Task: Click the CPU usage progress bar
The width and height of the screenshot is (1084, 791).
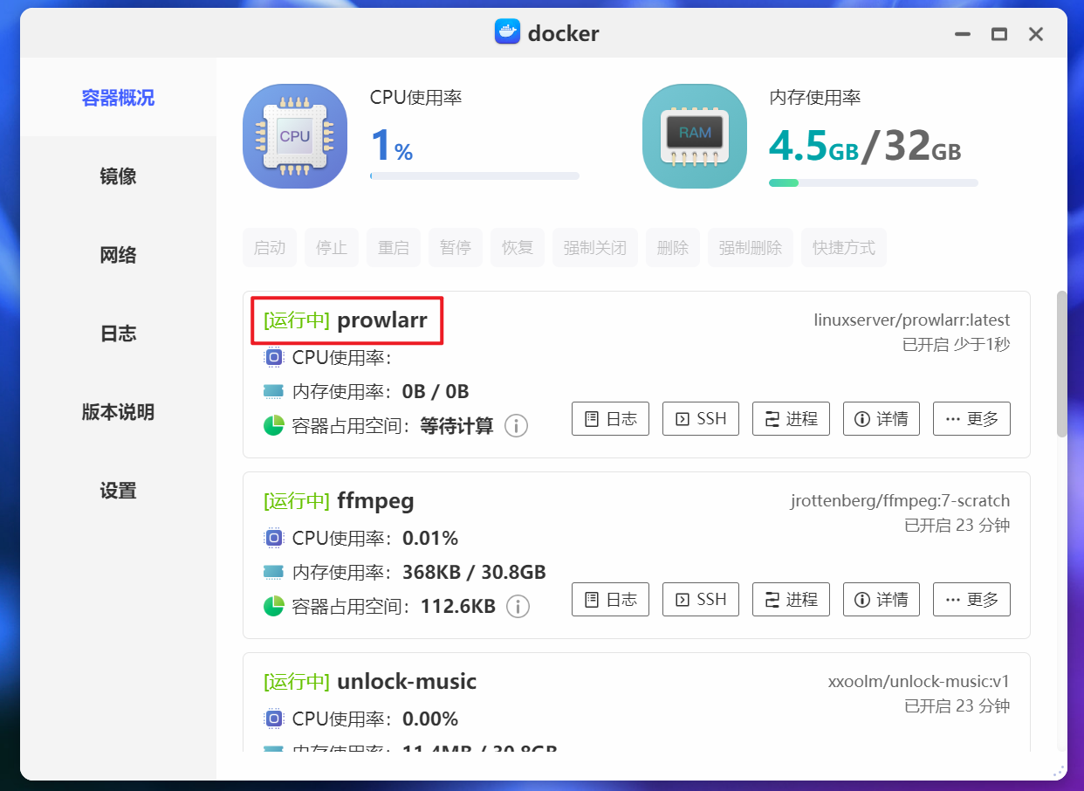Action: click(475, 175)
